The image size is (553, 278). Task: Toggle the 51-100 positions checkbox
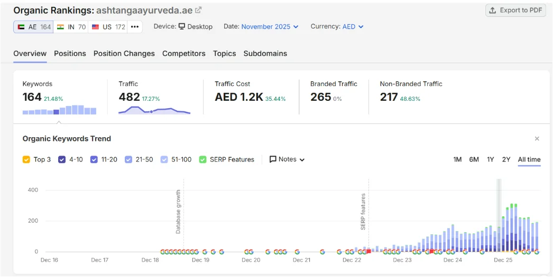[x=164, y=159]
